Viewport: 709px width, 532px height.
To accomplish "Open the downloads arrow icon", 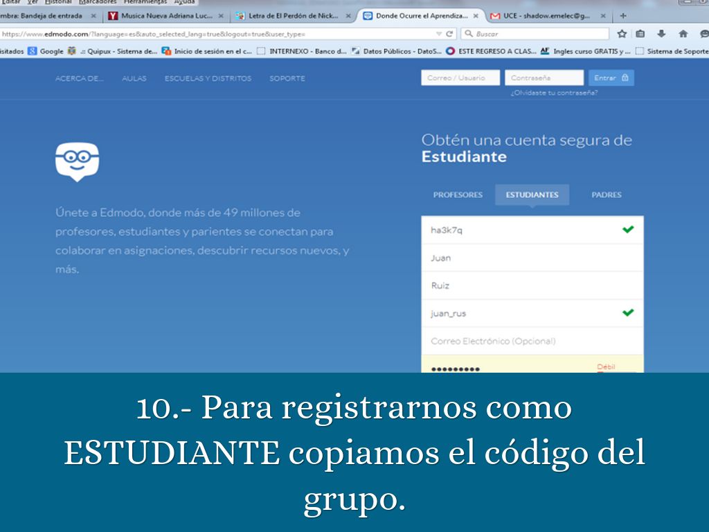I will point(661,33).
